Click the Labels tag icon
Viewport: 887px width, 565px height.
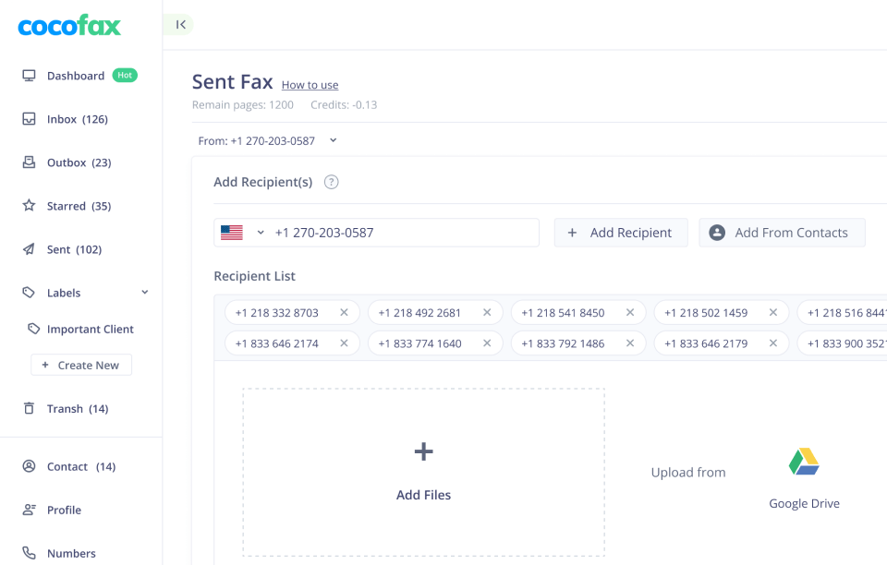(29, 292)
